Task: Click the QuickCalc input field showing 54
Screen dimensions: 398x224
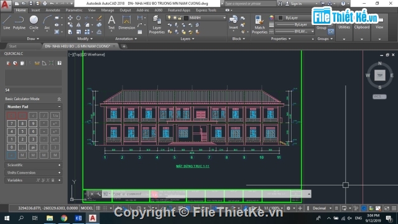Action: 33,90
